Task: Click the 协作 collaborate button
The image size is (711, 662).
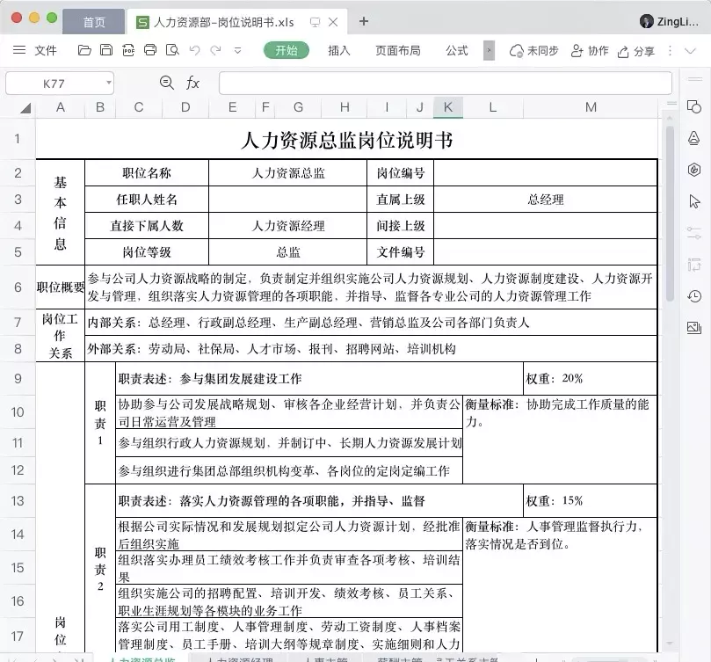Action: (589, 51)
